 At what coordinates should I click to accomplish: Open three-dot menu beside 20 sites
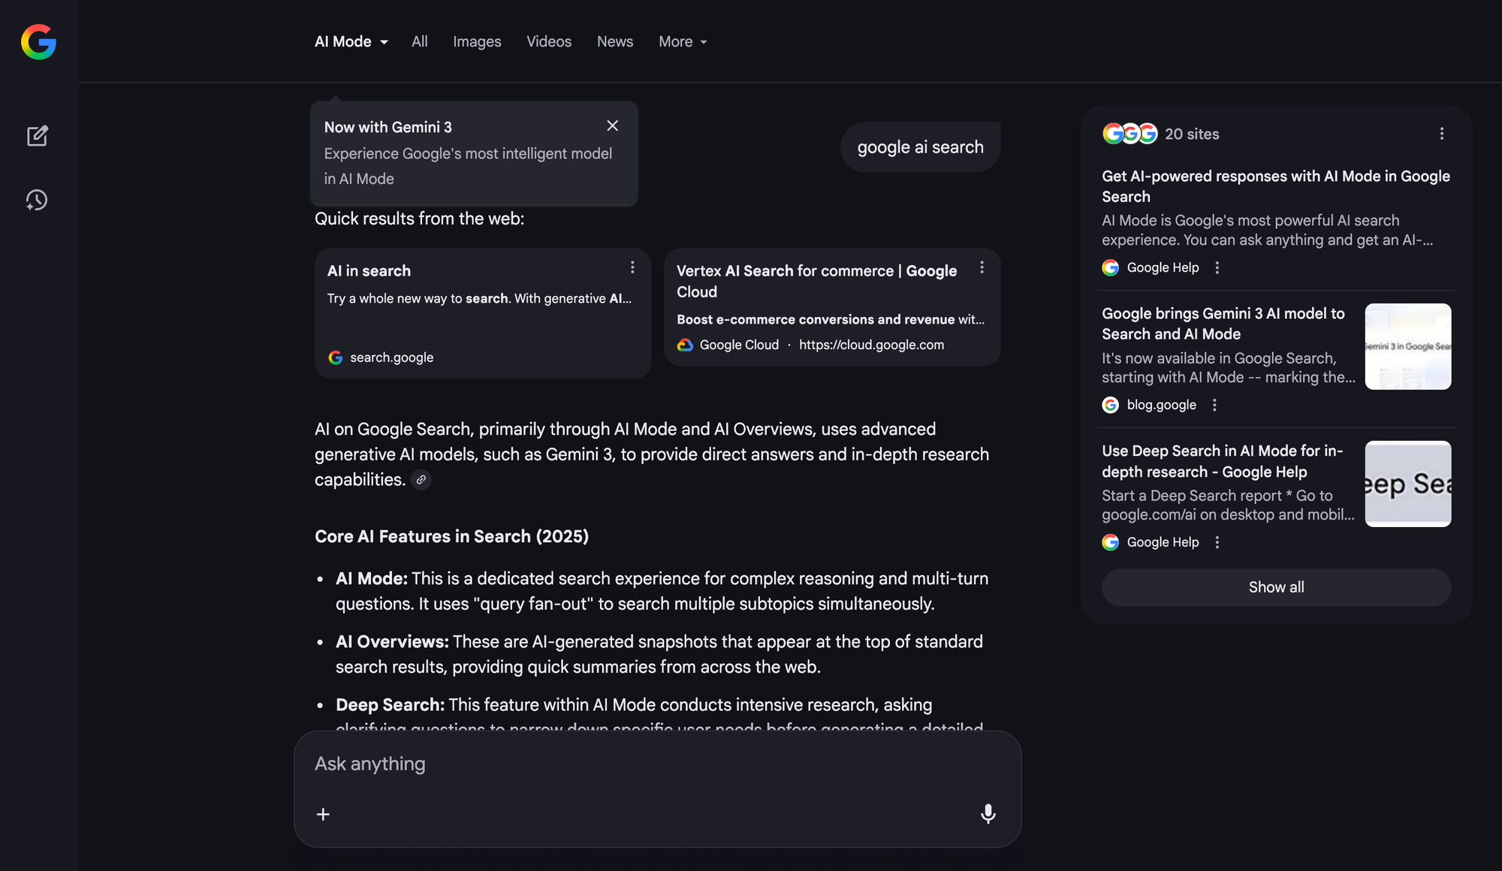(x=1441, y=134)
